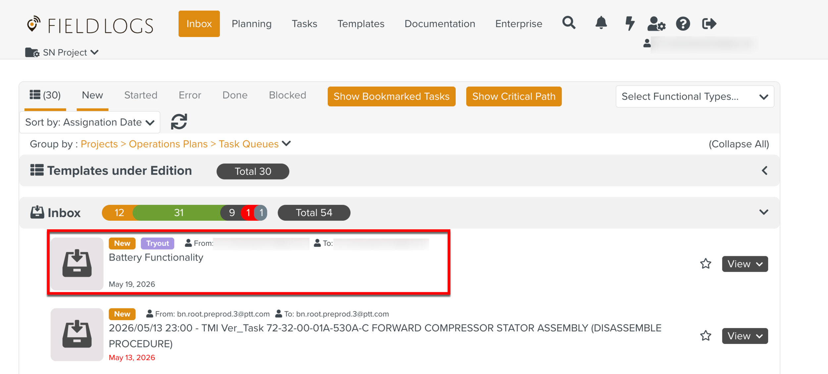This screenshot has height=374, width=828.
Task: Open user settings gear icon
Action: [x=656, y=24]
